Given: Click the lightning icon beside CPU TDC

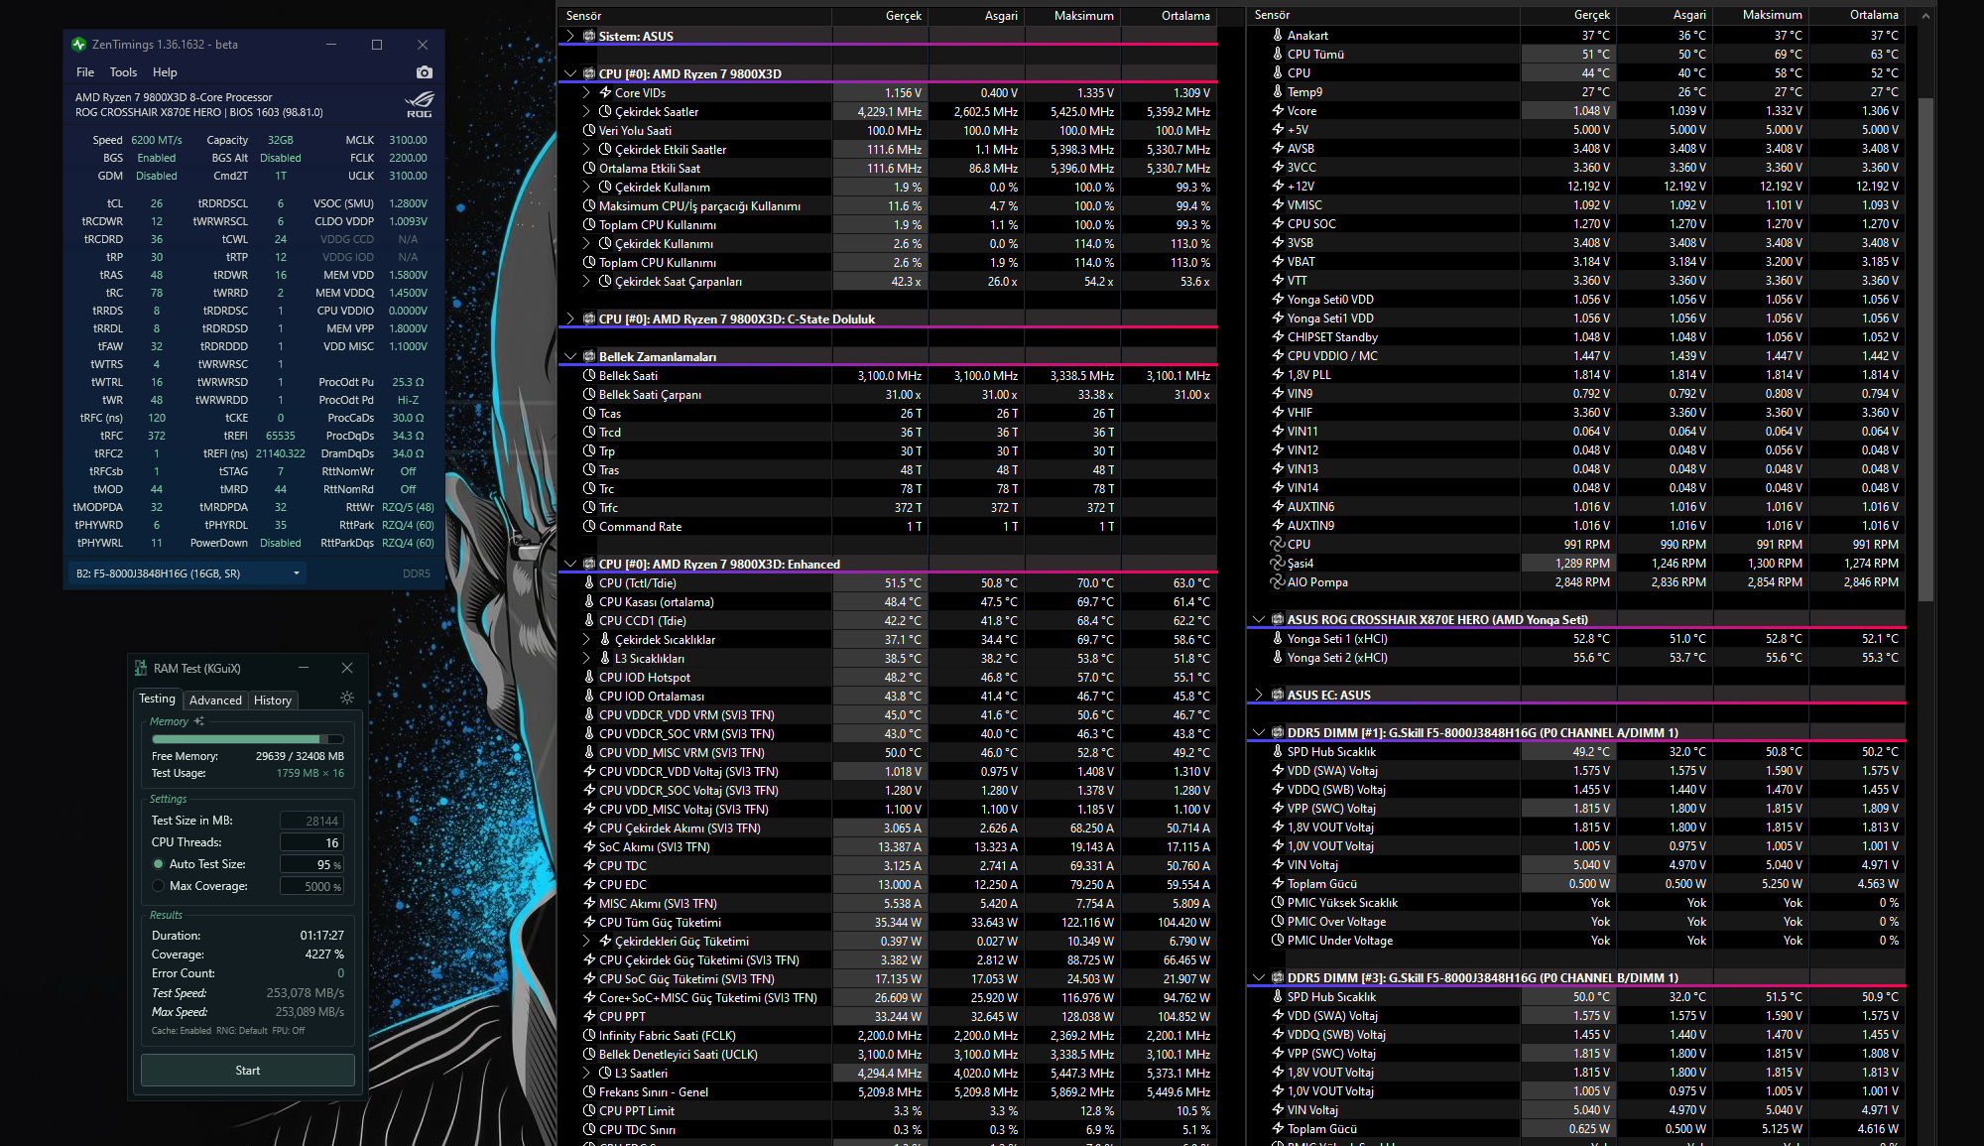Looking at the screenshot, I should 589,866.
